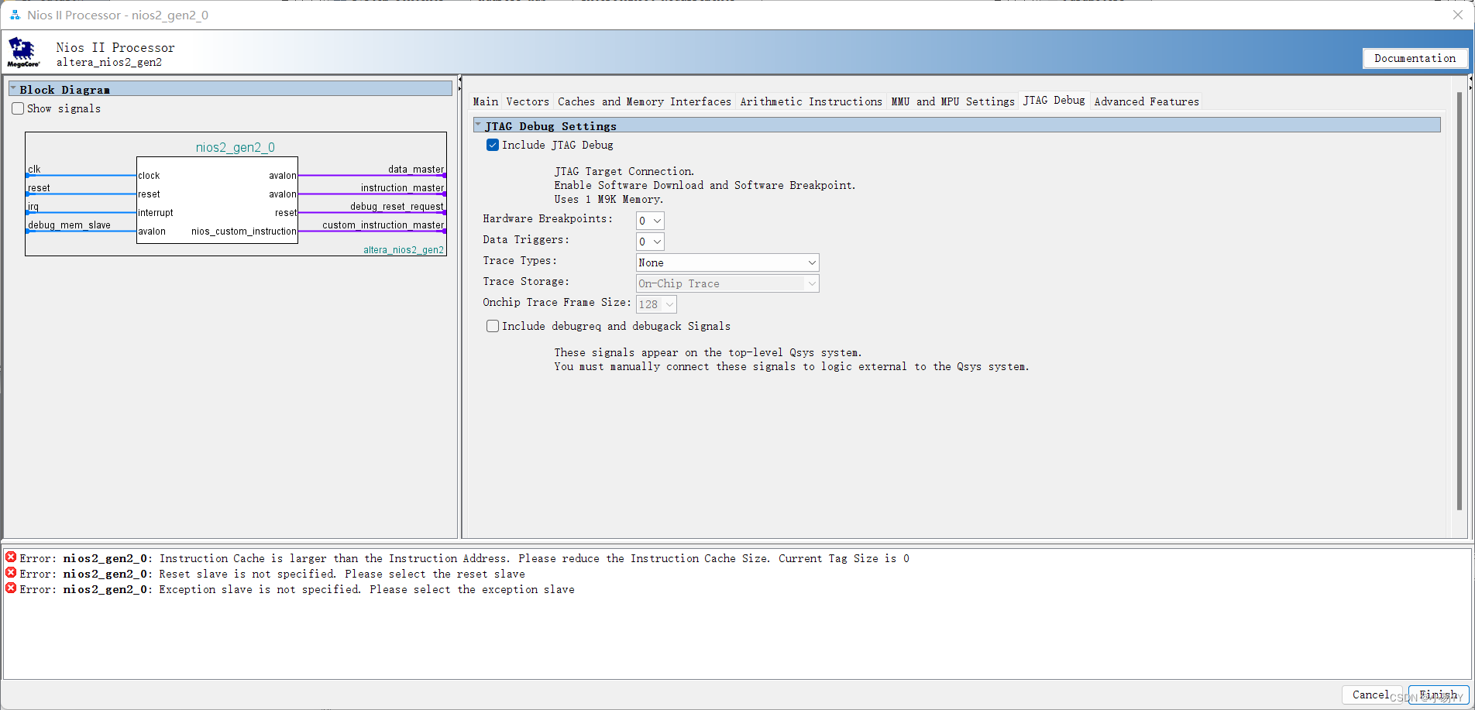The image size is (1475, 710).
Task: Click the Nios II title bar icon
Action: tap(15, 15)
